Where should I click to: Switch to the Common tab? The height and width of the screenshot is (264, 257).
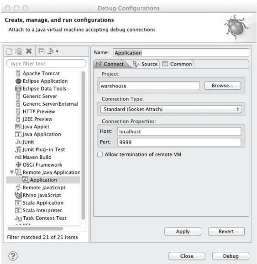coord(177,64)
